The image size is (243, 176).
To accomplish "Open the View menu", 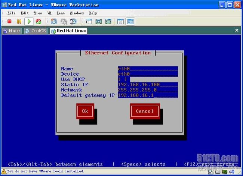I will (38, 13).
